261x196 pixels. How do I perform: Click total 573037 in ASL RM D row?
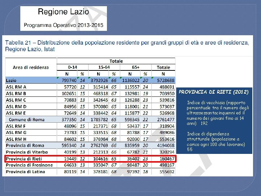point(167,106)
